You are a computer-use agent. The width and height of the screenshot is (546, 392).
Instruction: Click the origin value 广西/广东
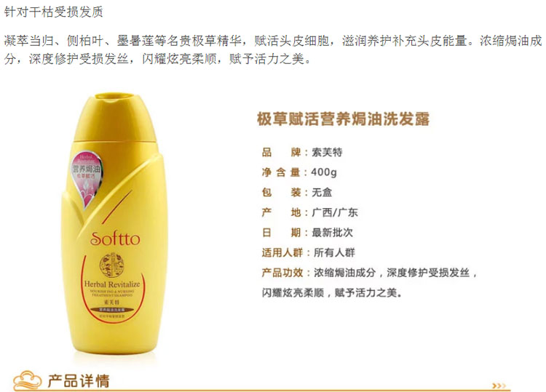click(335, 212)
